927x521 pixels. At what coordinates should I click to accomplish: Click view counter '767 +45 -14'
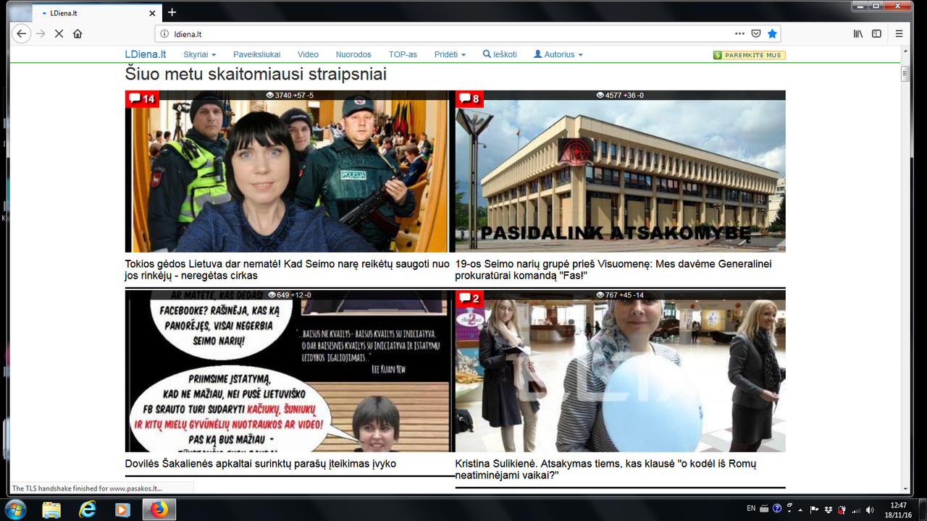[x=620, y=295]
